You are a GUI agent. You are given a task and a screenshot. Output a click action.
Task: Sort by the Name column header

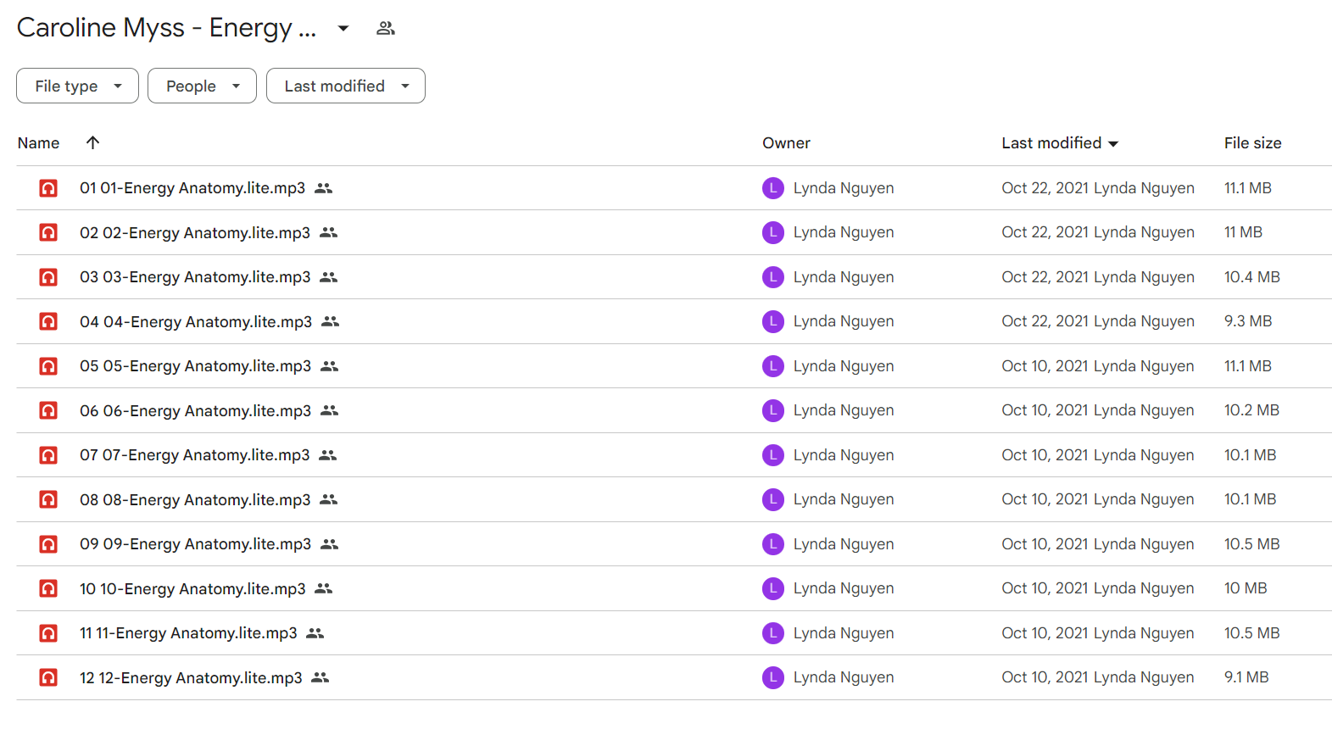(x=38, y=143)
